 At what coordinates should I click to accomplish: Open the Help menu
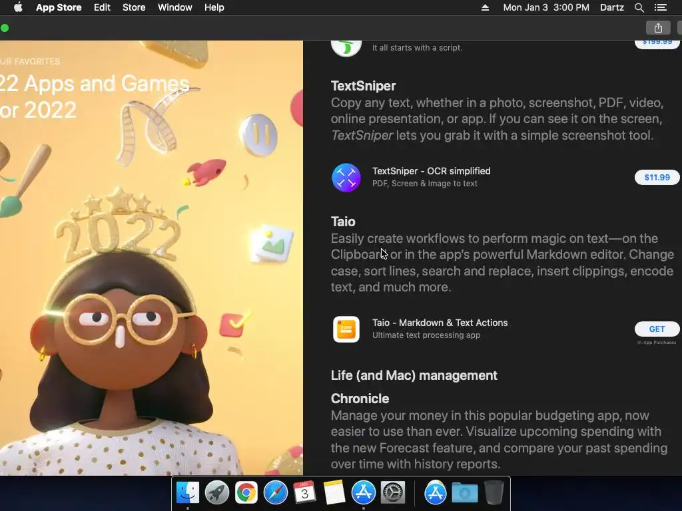click(214, 7)
